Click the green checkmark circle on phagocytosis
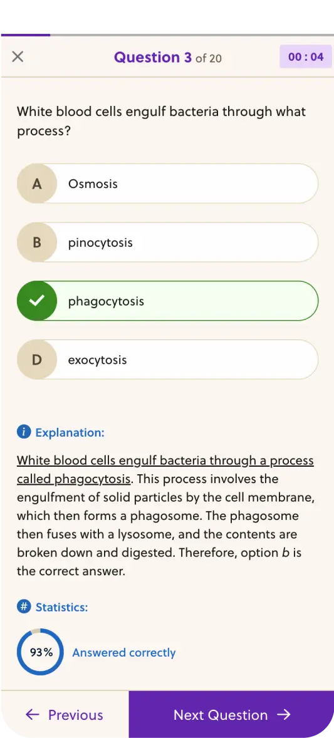The width and height of the screenshot is (334, 738). [37, 301]
